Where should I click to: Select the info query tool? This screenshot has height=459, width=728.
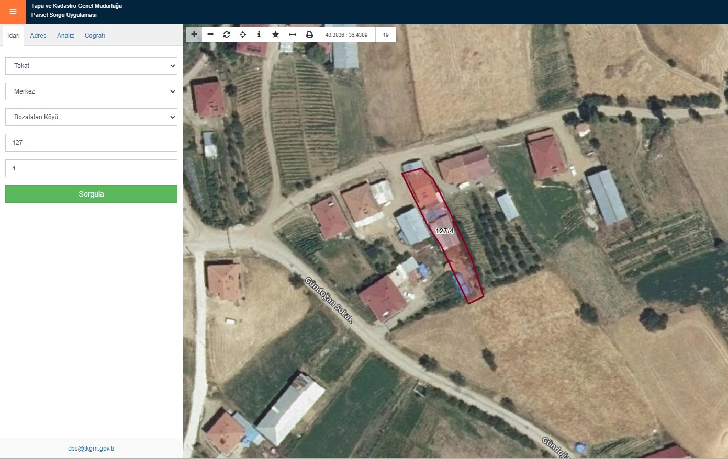(259, 35)
